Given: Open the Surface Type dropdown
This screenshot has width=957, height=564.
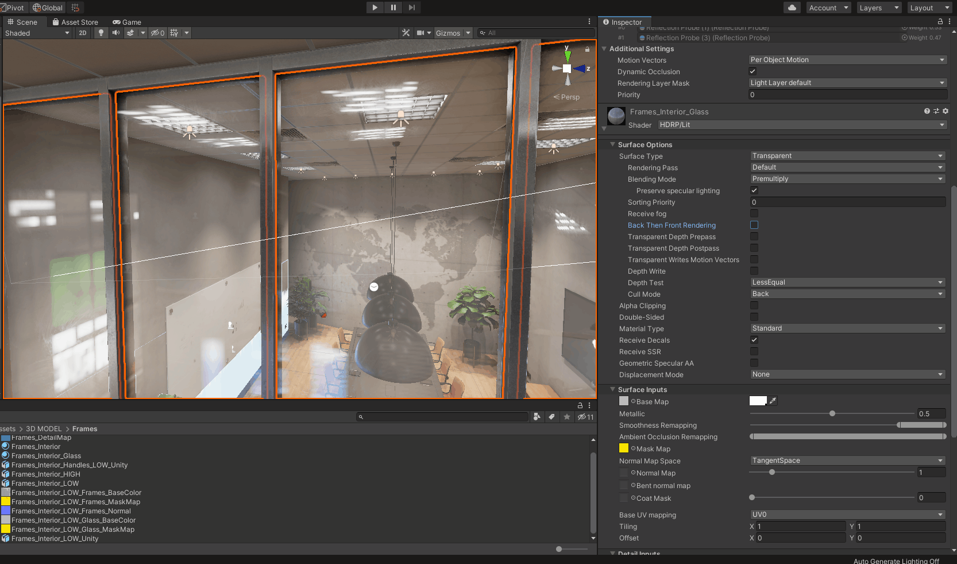Looking at the screenshot, I should coord(848,156).
